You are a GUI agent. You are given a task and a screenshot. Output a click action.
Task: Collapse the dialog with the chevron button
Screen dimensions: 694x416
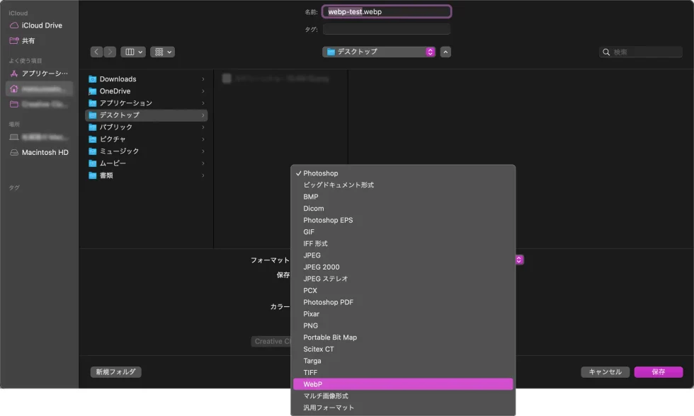point(445,52)
